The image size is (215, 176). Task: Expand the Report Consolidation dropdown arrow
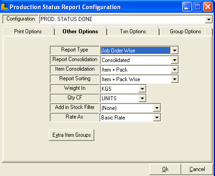(x=174, y=60)
